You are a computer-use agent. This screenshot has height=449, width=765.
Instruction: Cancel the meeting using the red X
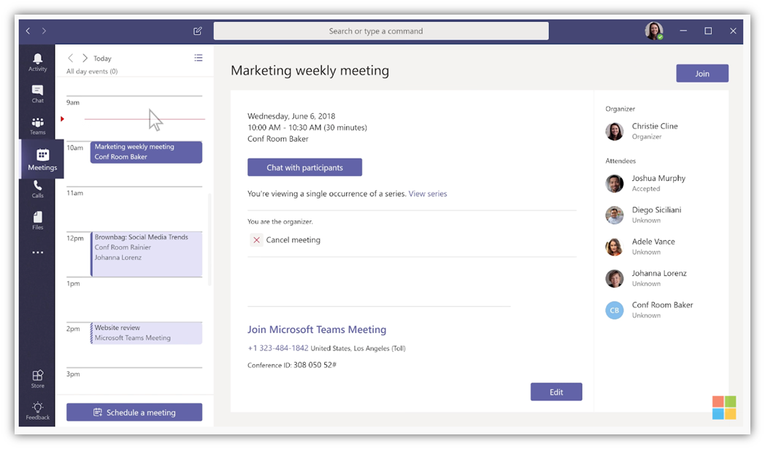click(x=256, y=239)
